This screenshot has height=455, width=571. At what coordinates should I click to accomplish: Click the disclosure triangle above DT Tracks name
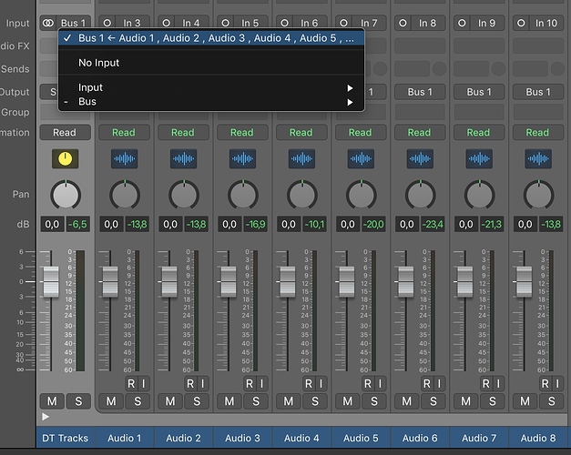click(46, 417)
